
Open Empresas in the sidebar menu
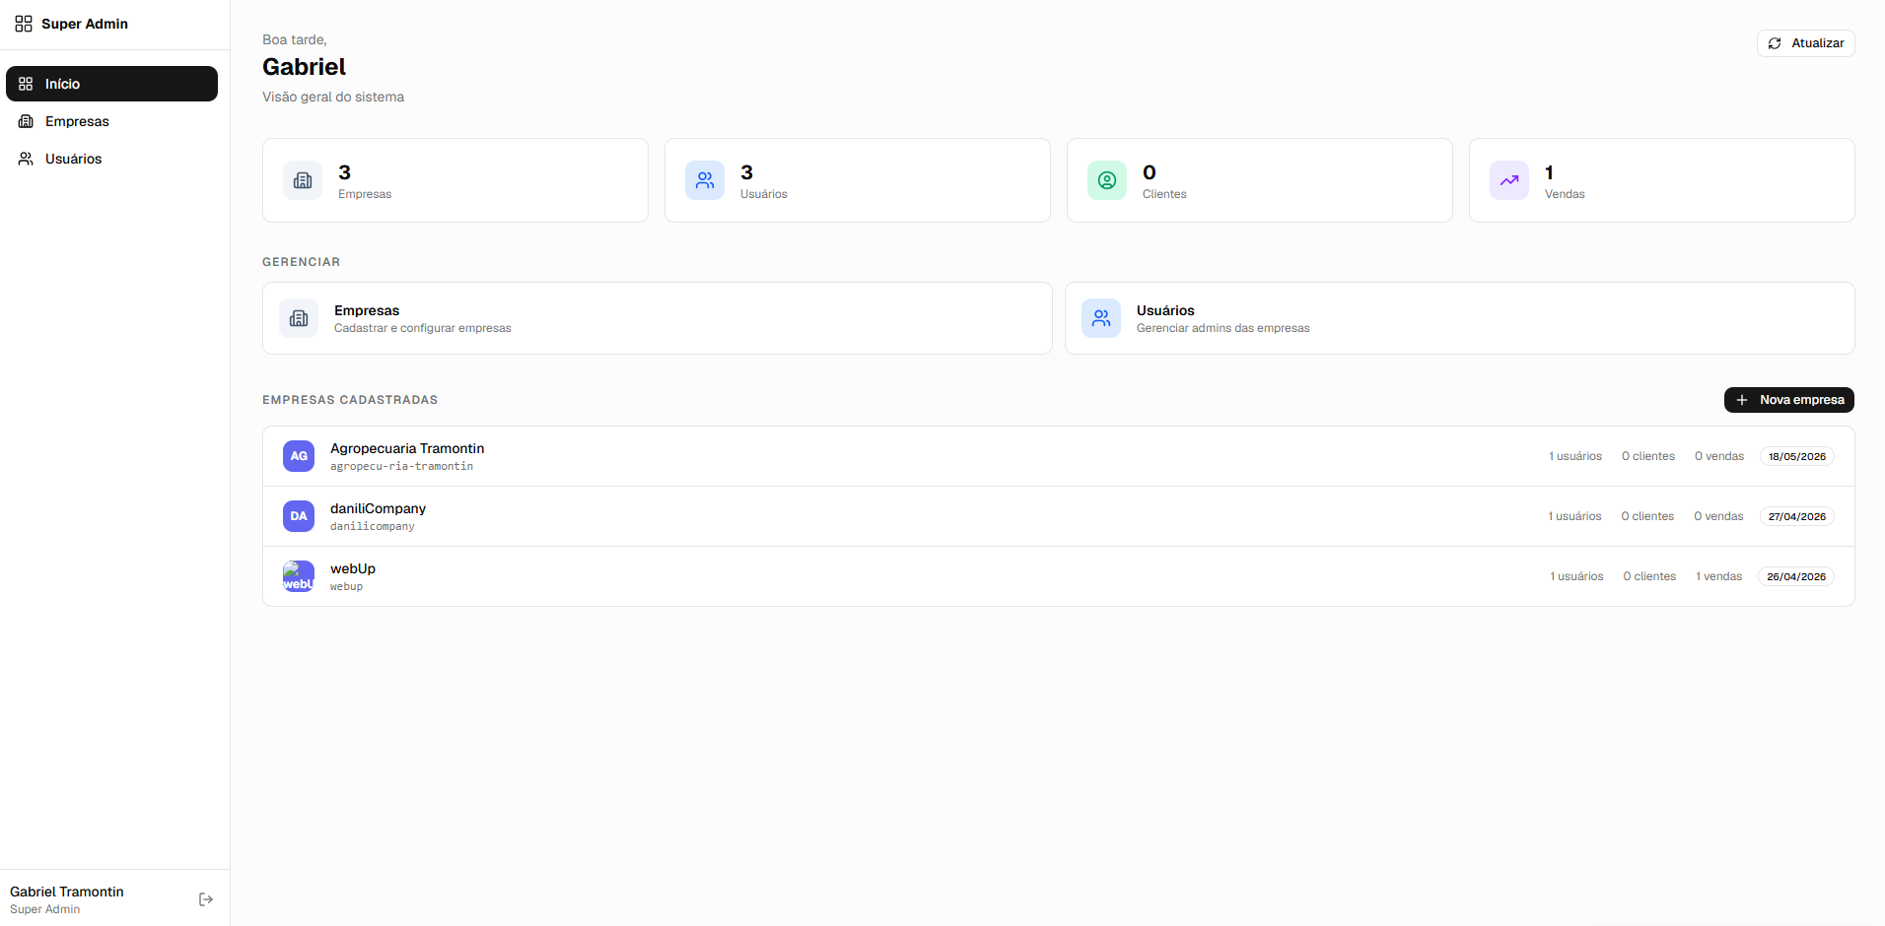111,121
